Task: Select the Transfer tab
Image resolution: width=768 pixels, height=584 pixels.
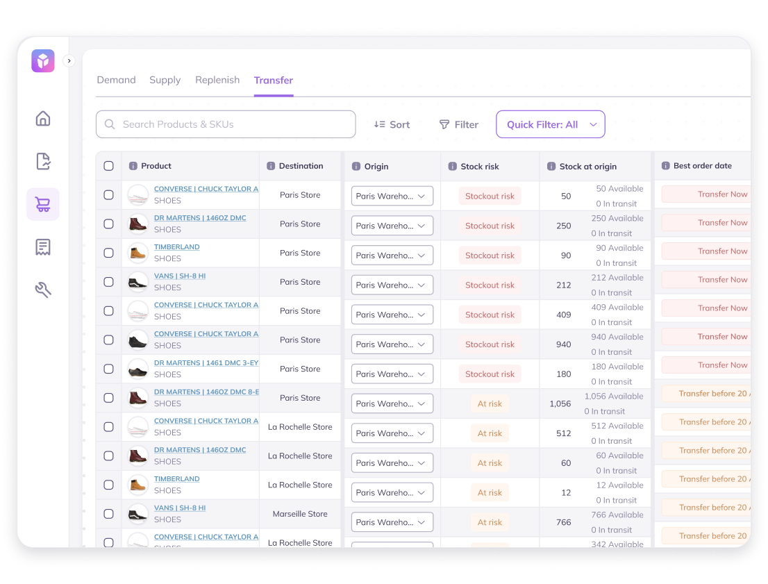Action: tap(274, 81)
